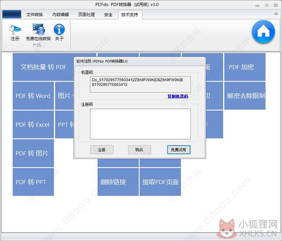This screenshot has width=282, height=241.
Task: Select the 安全 tab
Action: 108,15
